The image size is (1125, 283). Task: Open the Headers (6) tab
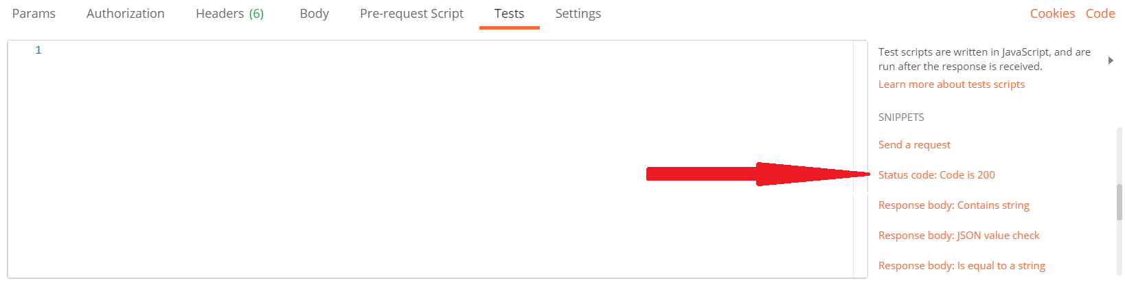(x=229, y=14)
